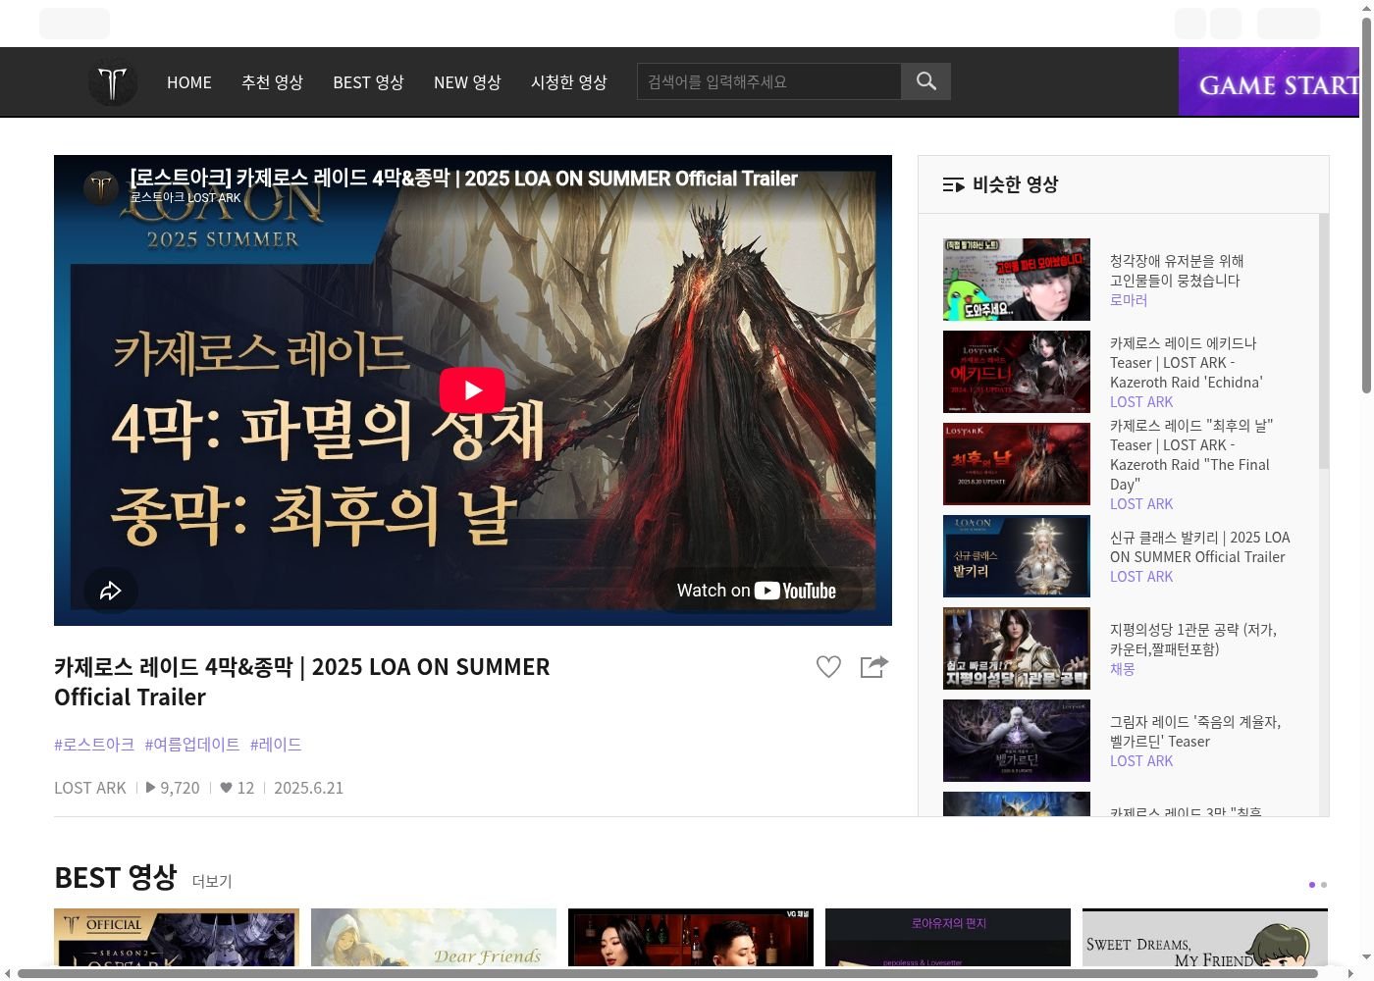
Task: Open the Sweet Dreams, My Friend thumbnail
Action: click(x=1205, y=937)
